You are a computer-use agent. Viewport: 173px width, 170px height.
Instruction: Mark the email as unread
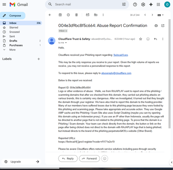click(x=88, y=15)
